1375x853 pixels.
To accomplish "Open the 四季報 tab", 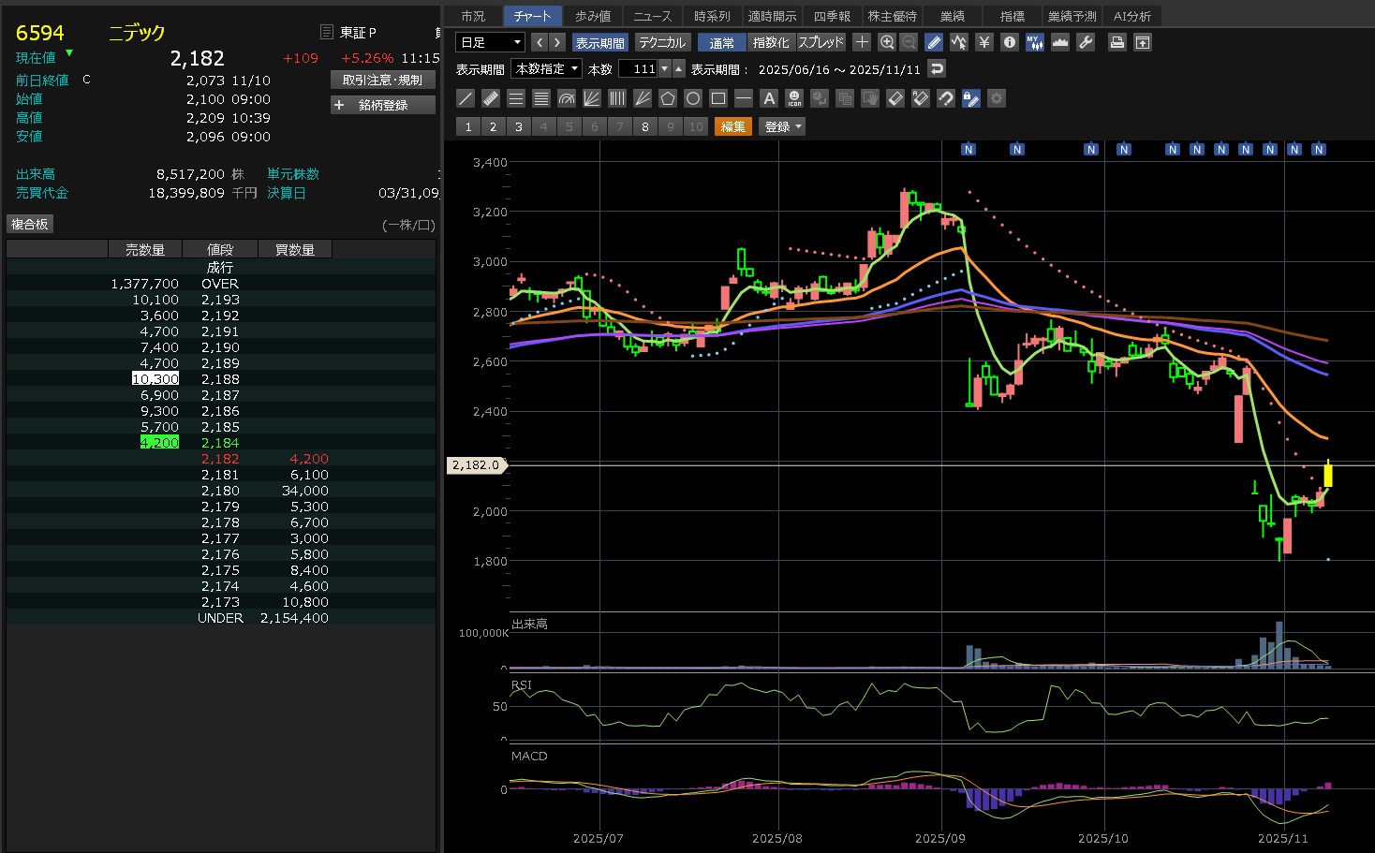I will pyautogui.click(x=832, y=16).
